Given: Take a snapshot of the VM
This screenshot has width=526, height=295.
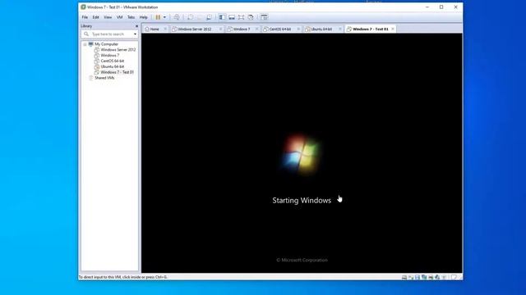Looking at the screenshot, I should coord(190,17).
